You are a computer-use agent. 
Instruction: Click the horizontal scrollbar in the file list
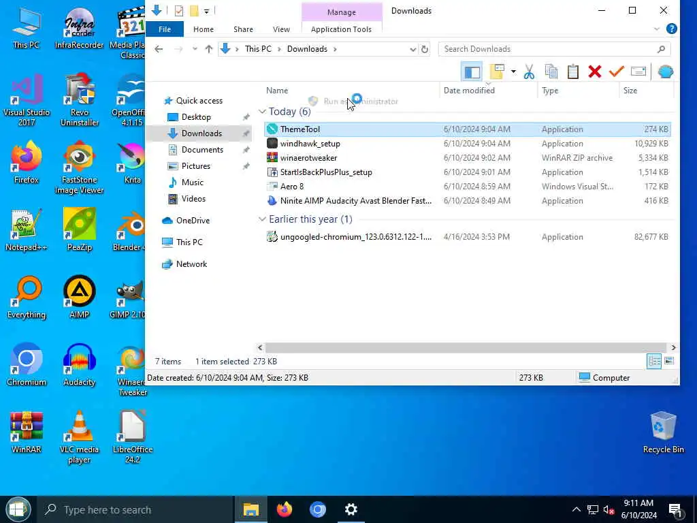pos(466,348)
